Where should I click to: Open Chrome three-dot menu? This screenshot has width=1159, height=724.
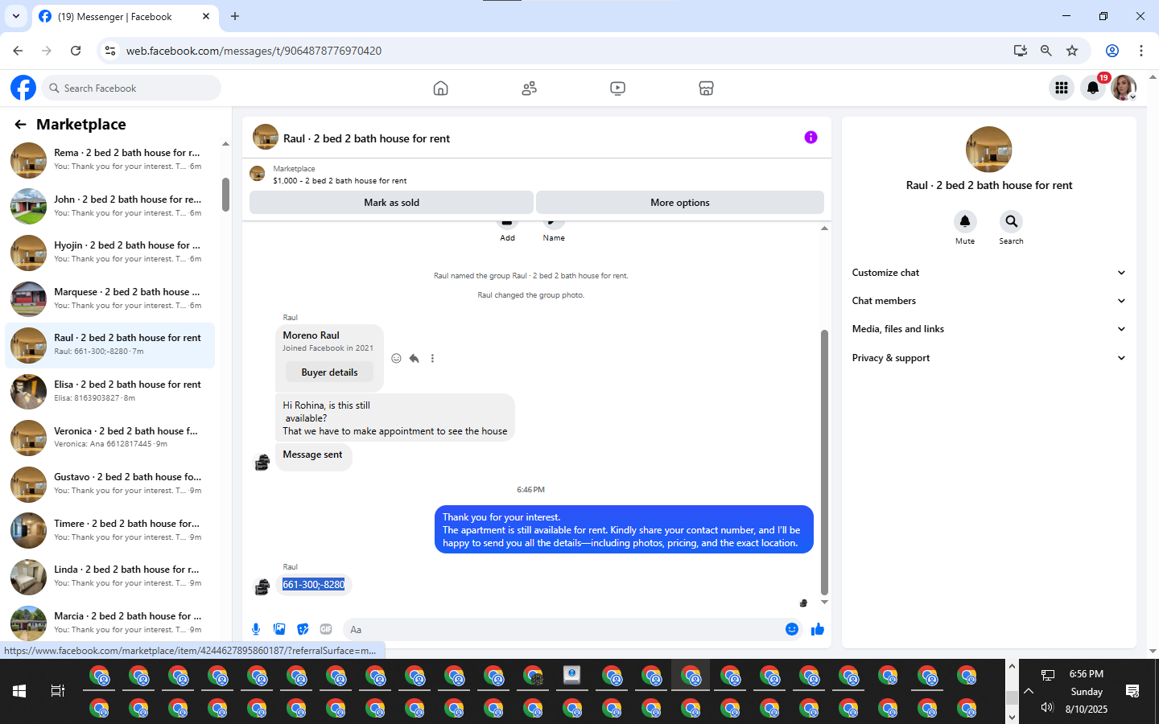click(1141, 51)
